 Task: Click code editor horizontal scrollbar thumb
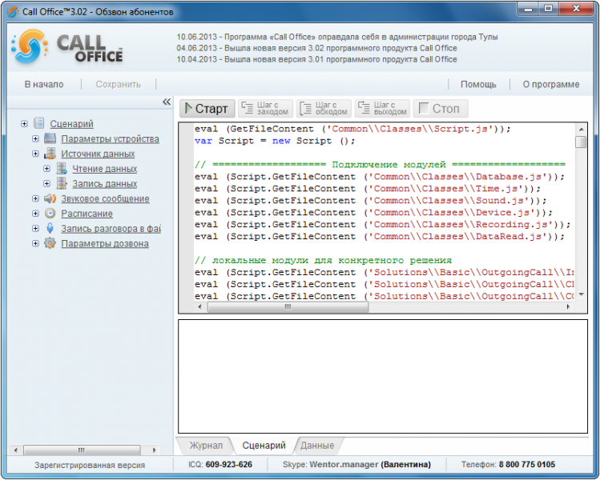point(288,306)
